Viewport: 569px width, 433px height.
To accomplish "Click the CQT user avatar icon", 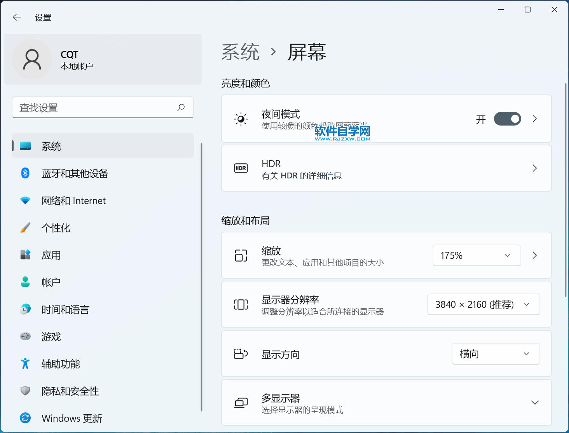I will (x=32, y=59).
